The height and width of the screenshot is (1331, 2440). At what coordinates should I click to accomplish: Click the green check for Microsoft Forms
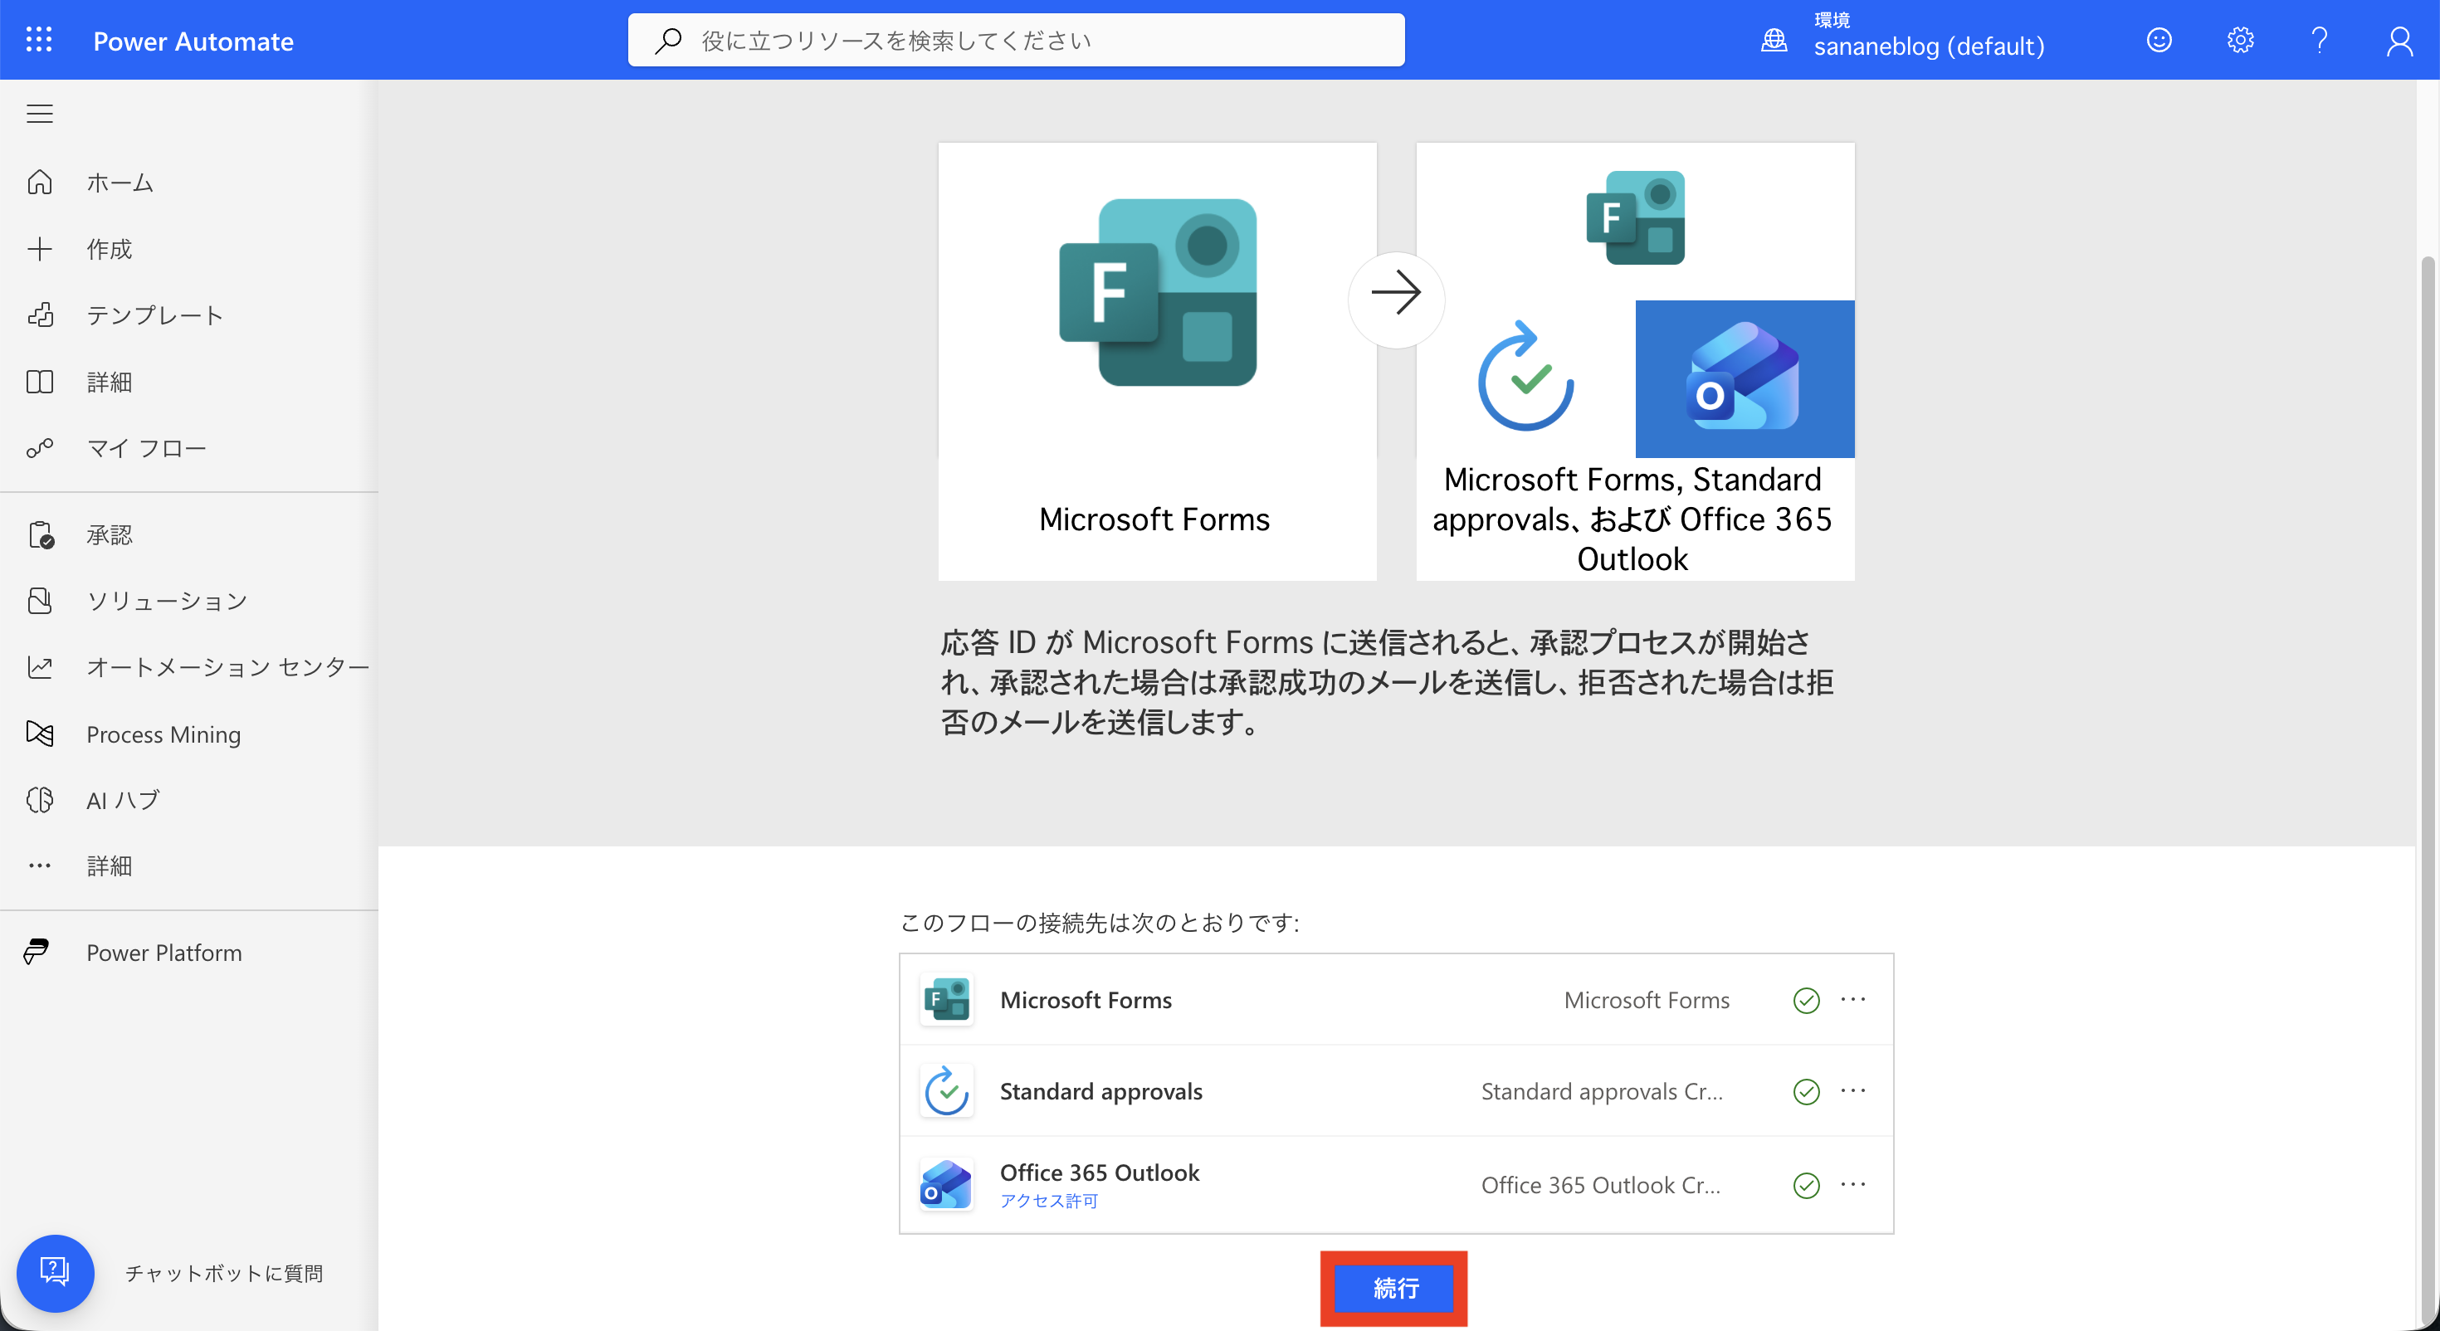pyautogui.click(x=1806, y=1001)
